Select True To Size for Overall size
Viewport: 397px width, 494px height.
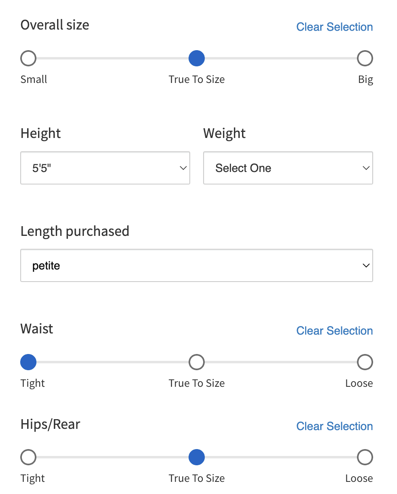click(x=197, y=59)
